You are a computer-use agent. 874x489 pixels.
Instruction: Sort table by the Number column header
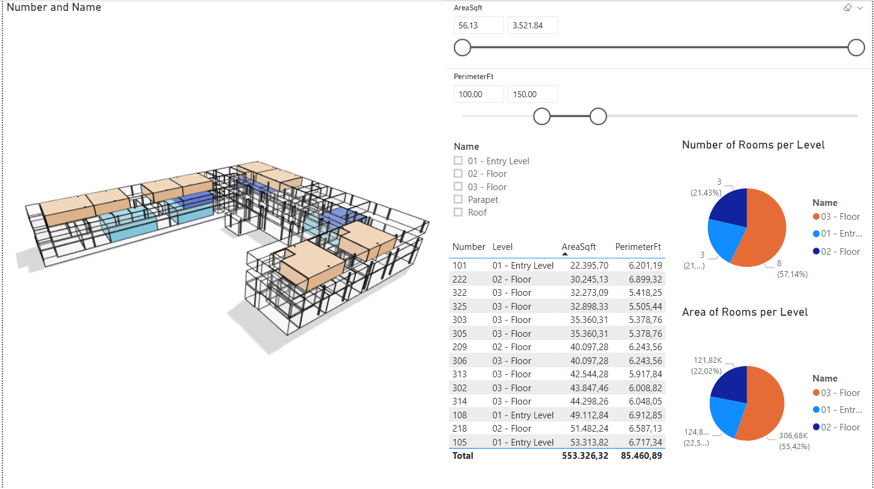click(468, 247)
